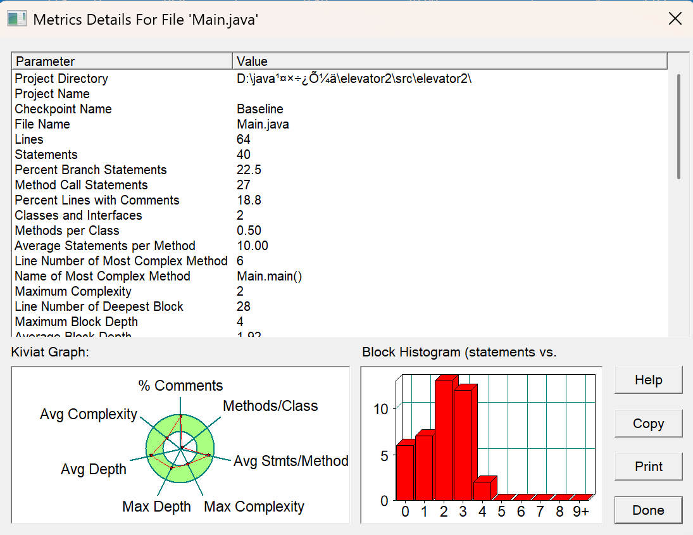Click the % Comments Kiviat axis label
This screenshot has width=693, height=535.
coord(180,386)
